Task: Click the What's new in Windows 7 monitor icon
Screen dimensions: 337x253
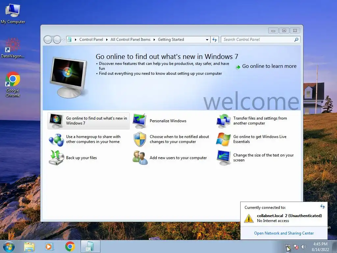Action: click(x=56, y=121)
